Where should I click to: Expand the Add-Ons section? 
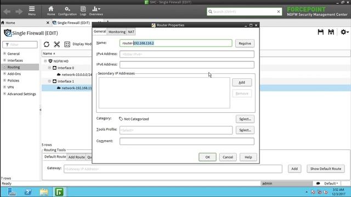[5, 74]
